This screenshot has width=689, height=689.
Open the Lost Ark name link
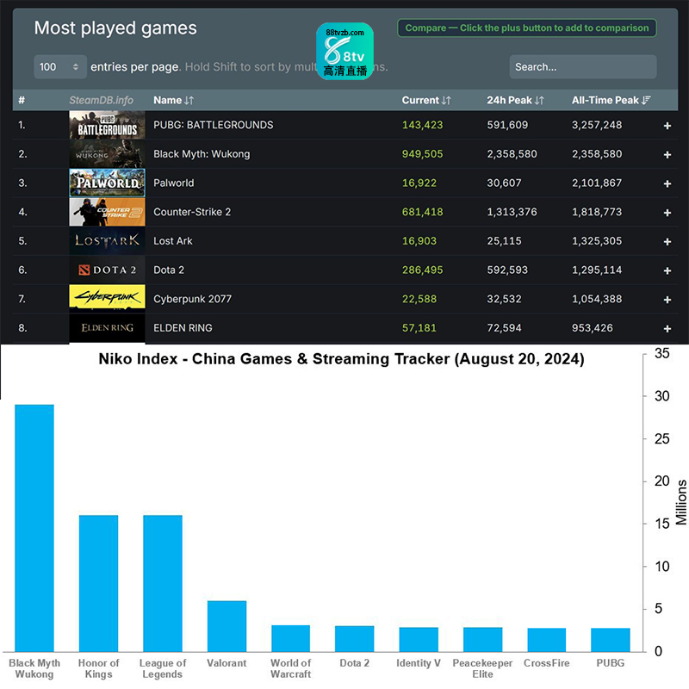173,241
